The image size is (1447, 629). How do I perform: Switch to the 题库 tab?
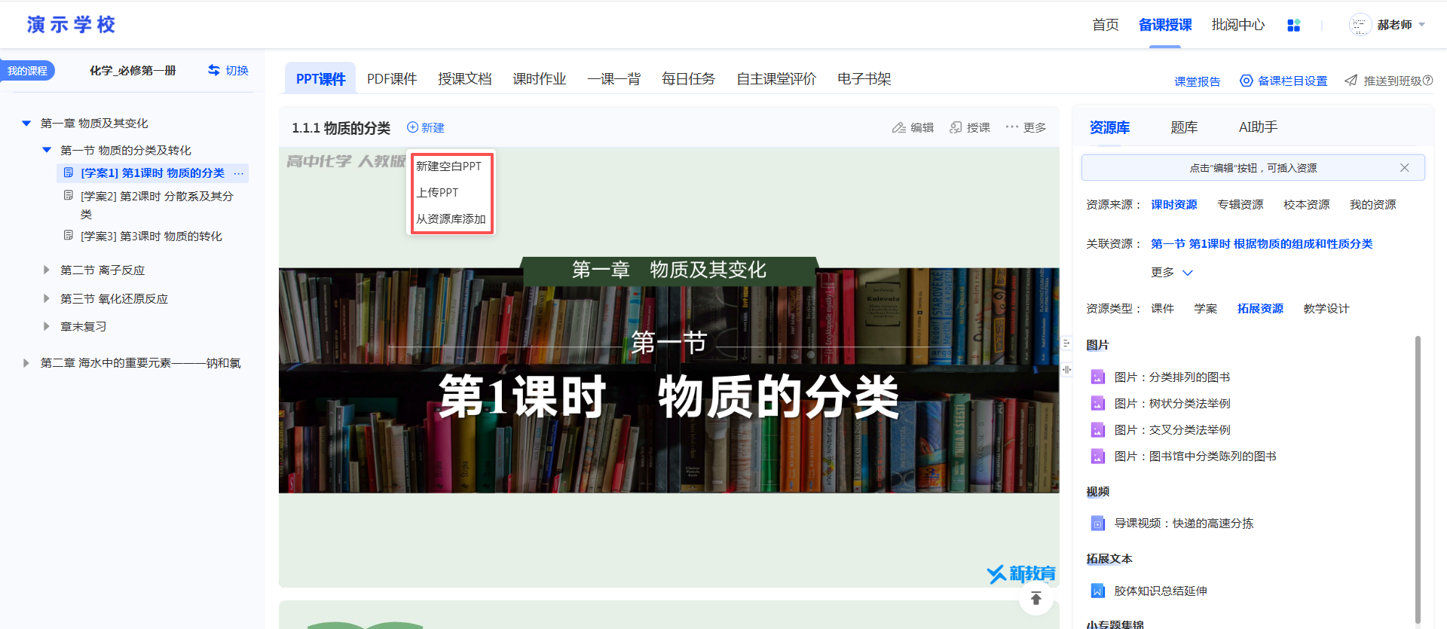(x=1184, y=127)
